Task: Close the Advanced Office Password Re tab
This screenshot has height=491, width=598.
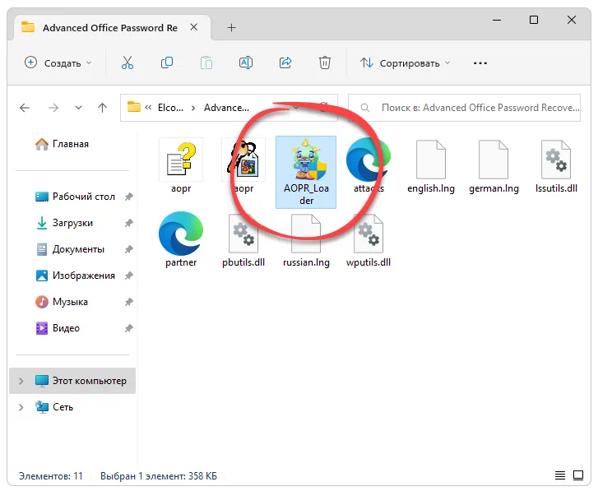Action: 194,27
